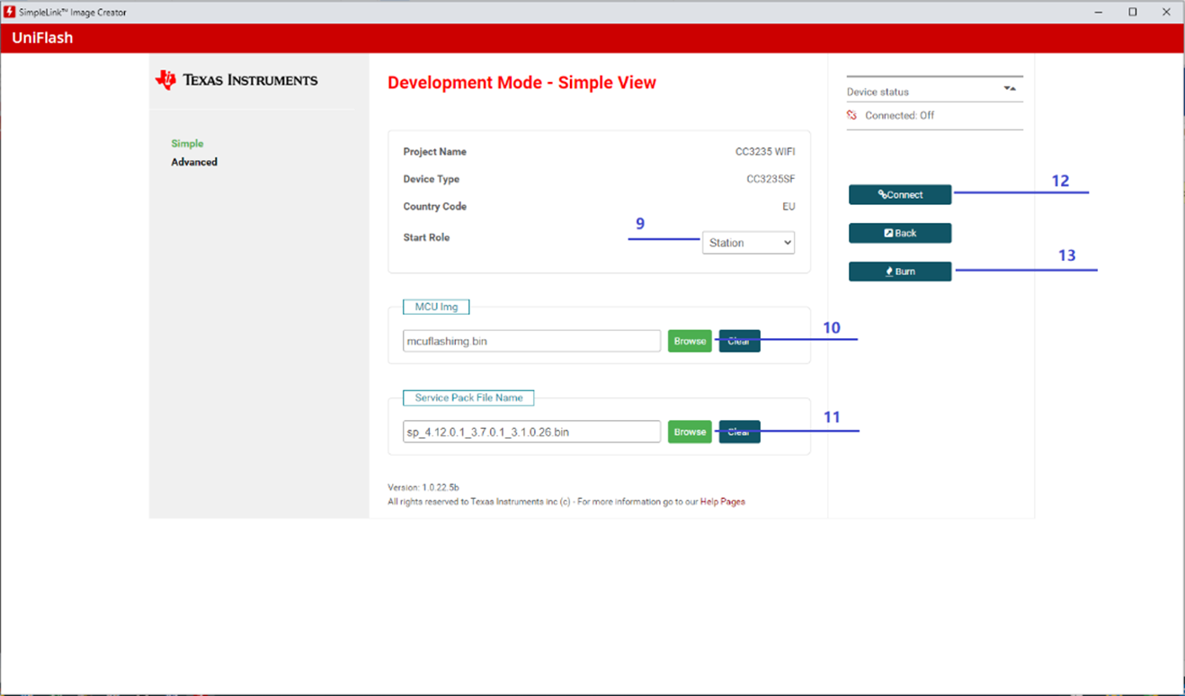Click the UniFlash header title

(42, 38)
